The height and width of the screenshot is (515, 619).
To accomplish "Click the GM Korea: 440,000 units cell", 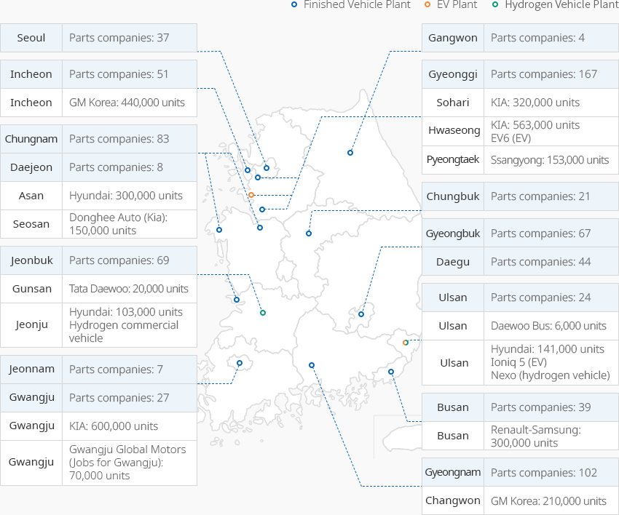I will coord(129,103).
